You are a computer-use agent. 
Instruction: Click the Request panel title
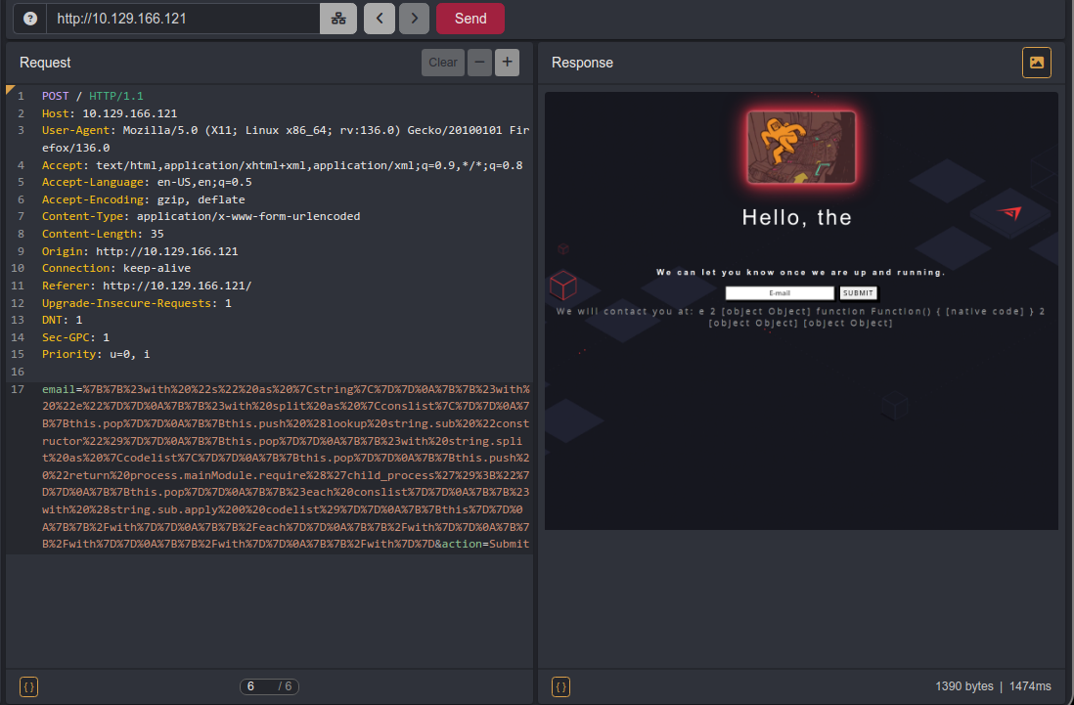coord(45,63)
